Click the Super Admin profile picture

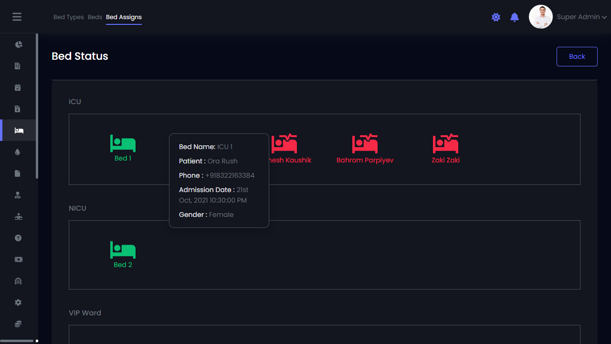coord(541,17)
